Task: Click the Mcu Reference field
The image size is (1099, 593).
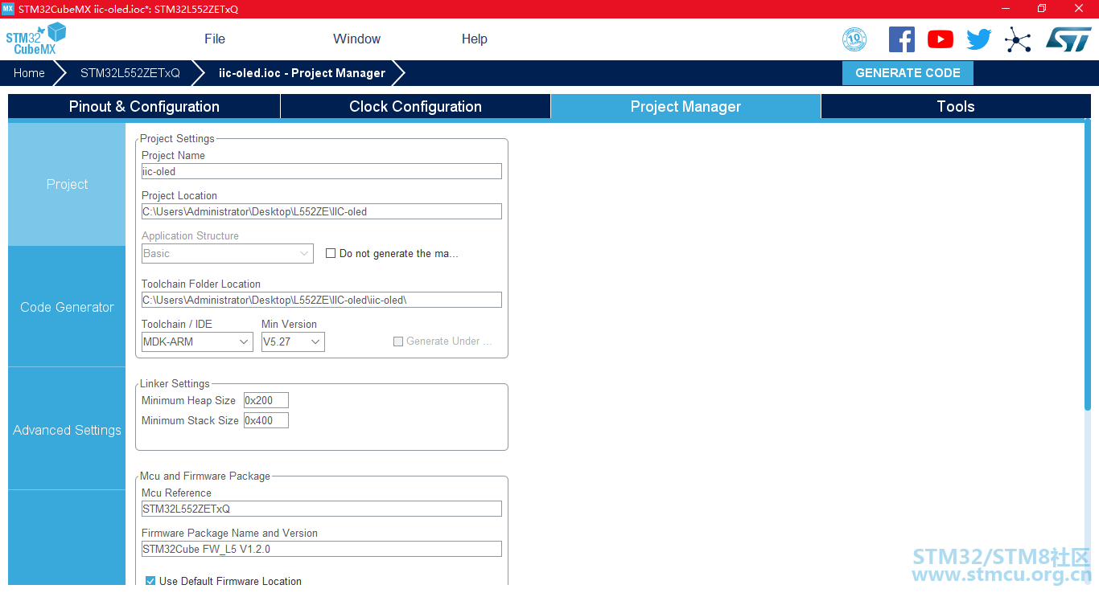Action: point(322,509)
